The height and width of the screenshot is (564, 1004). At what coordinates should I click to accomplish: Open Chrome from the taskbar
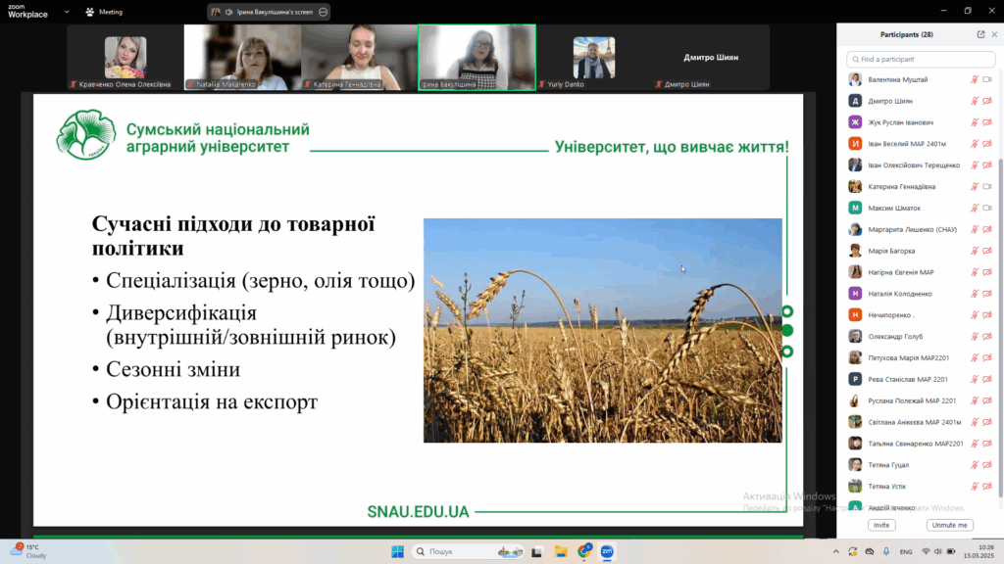[x=584, y=551]
